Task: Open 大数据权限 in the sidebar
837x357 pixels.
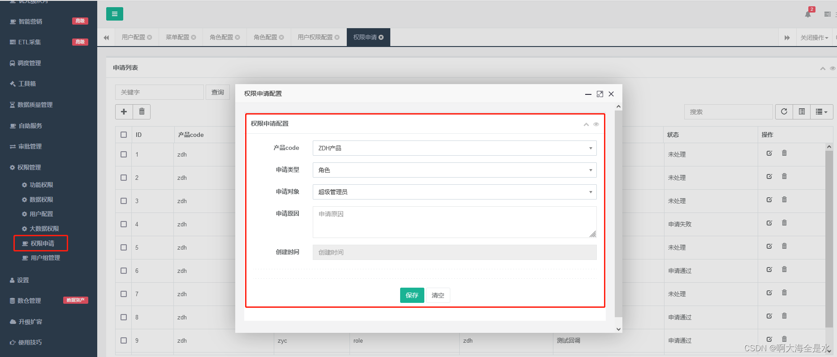Action: point(44,229)
